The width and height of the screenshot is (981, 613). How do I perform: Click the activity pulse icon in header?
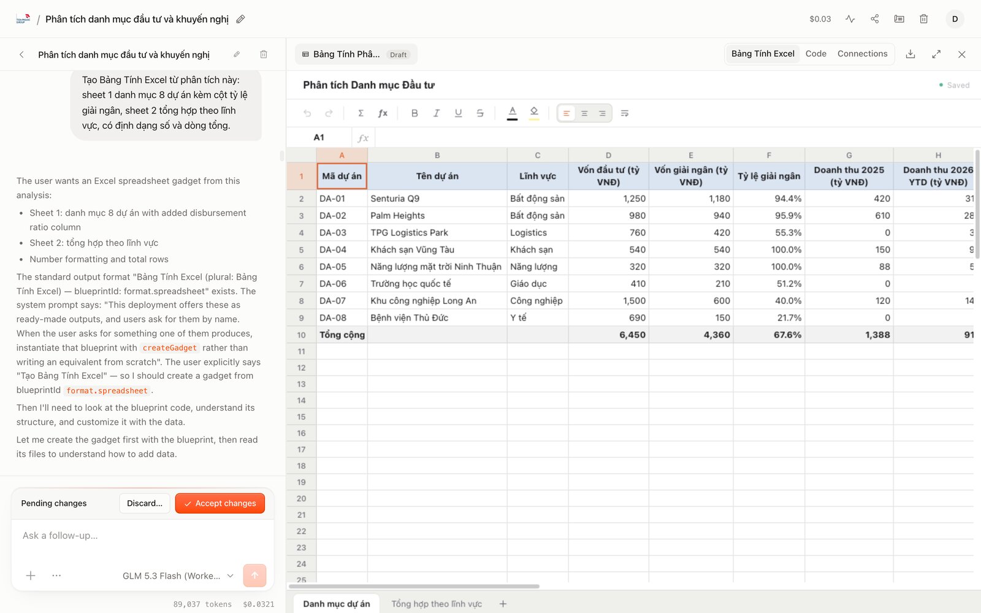tap(850, 19)
